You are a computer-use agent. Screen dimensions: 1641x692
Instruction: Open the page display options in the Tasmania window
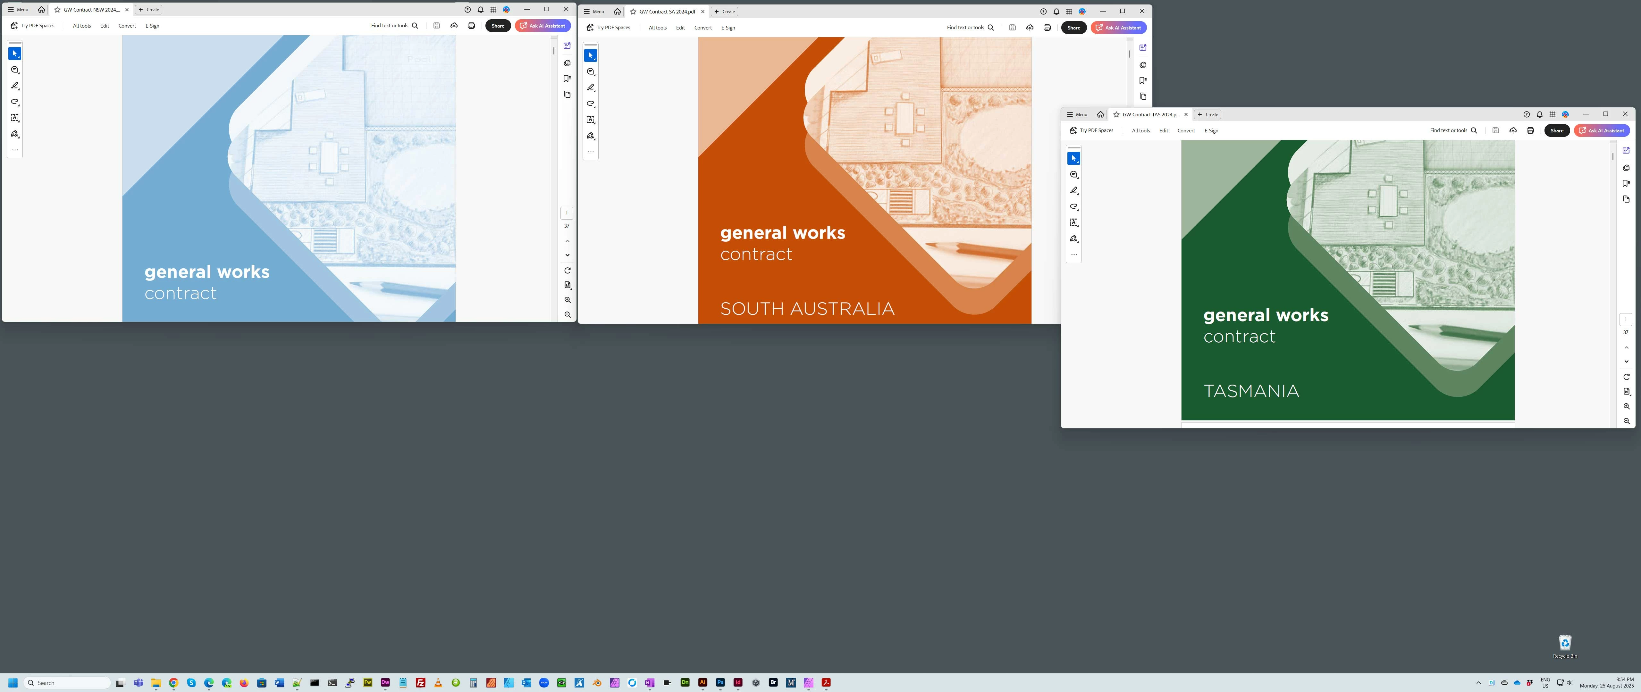1626,392
